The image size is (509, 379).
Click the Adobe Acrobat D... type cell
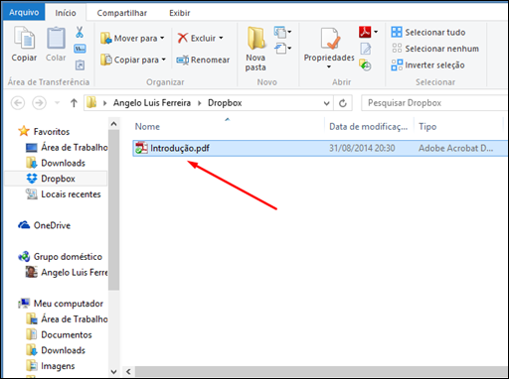(x=455, y=148)
